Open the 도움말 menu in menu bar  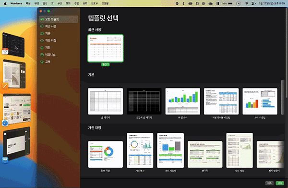pos(105,3)
